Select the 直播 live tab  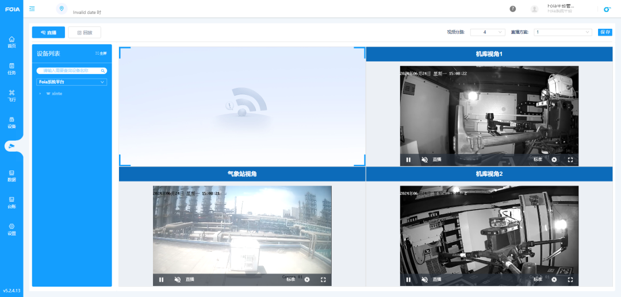tap(48, 33)
